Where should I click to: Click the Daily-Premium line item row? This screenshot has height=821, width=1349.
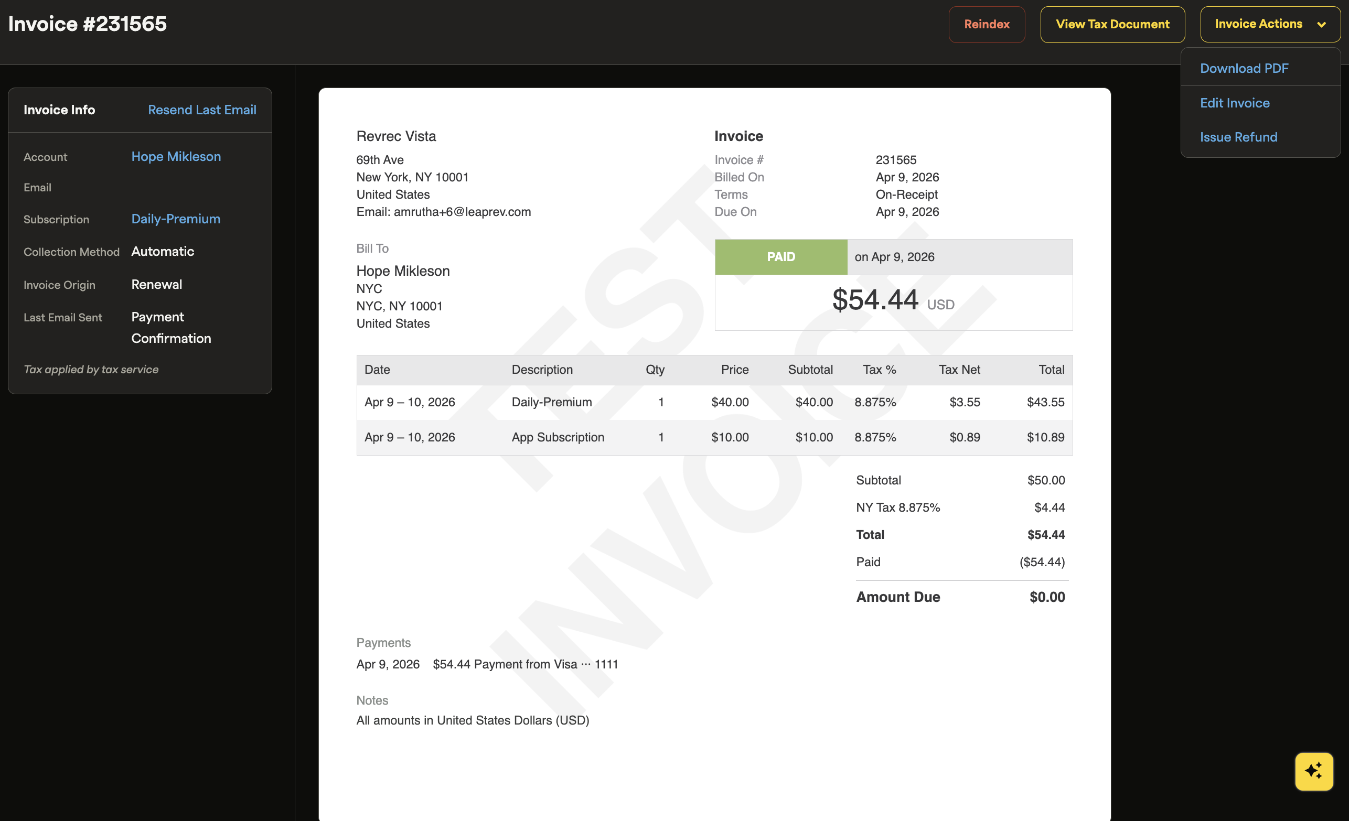pos(551,402)
